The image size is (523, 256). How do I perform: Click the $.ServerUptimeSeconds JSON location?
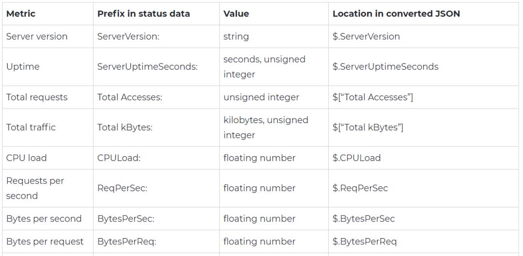tap(385, 66)
